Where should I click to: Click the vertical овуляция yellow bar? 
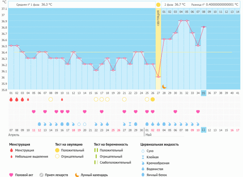coord(158,47)
